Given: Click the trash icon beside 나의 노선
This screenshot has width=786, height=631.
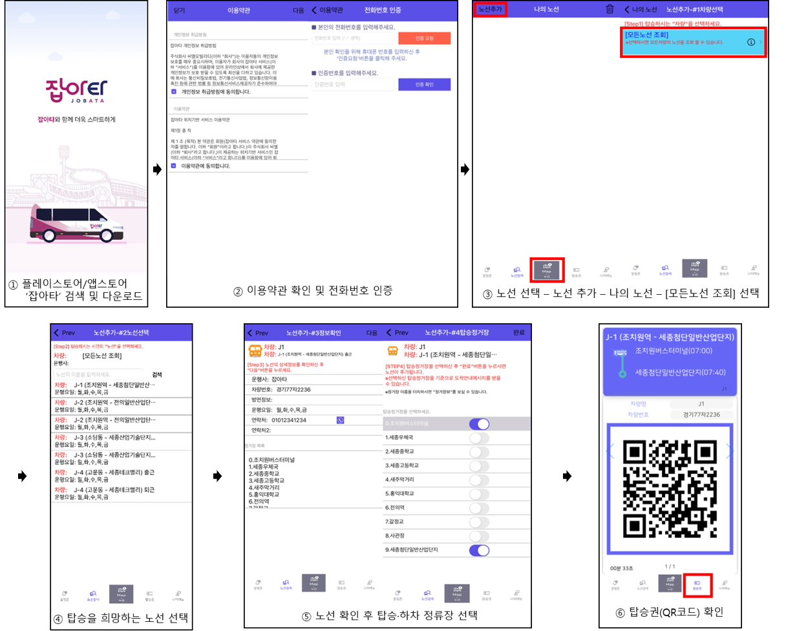Looking at the screenshot, I should click(x=610, y=9).
